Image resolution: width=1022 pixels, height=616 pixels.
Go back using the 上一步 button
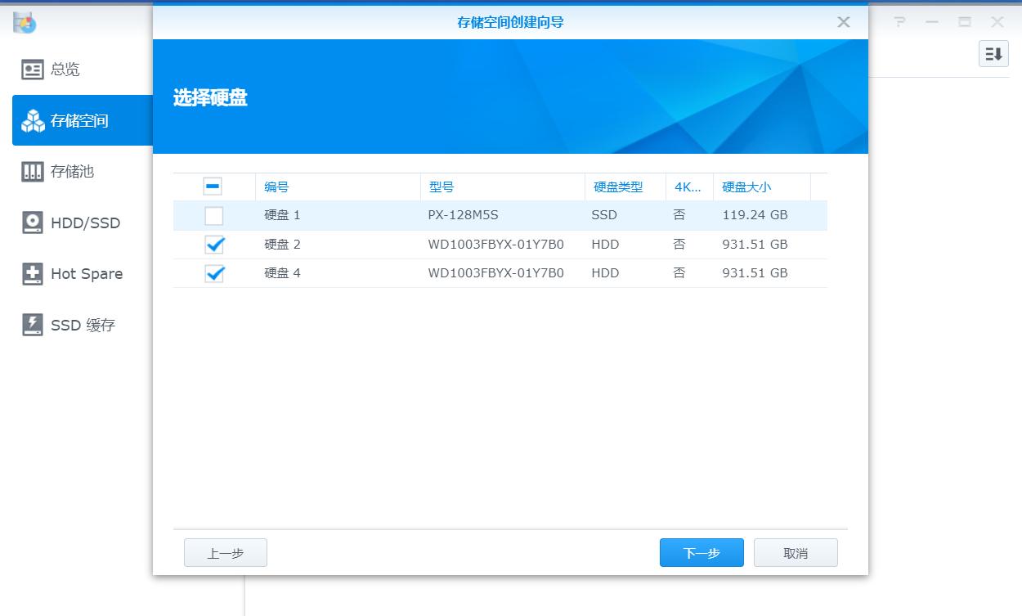point(225,552)
